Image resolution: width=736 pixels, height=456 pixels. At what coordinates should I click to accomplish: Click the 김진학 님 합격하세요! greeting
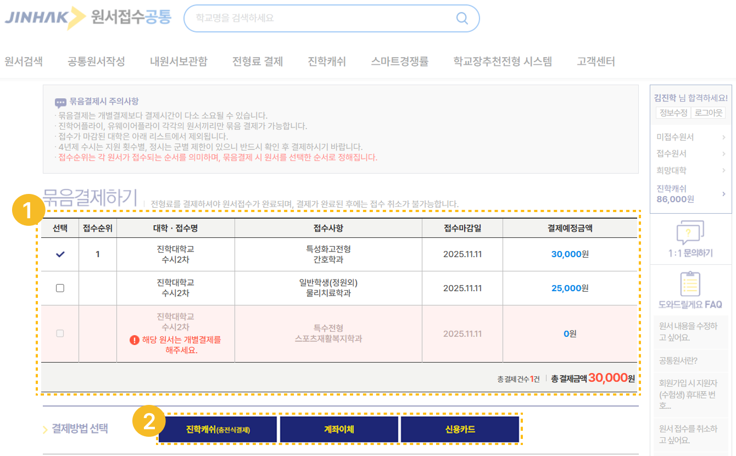[x=690, y=98]
